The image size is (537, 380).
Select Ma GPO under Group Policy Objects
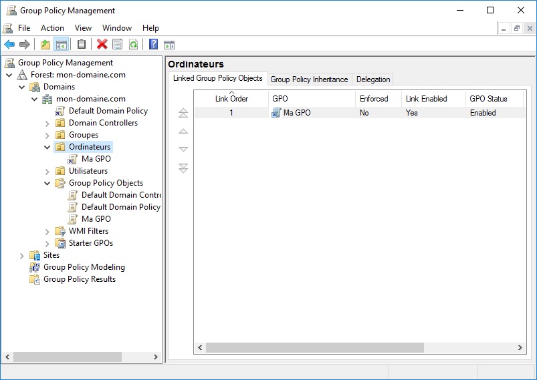point(96,219)
